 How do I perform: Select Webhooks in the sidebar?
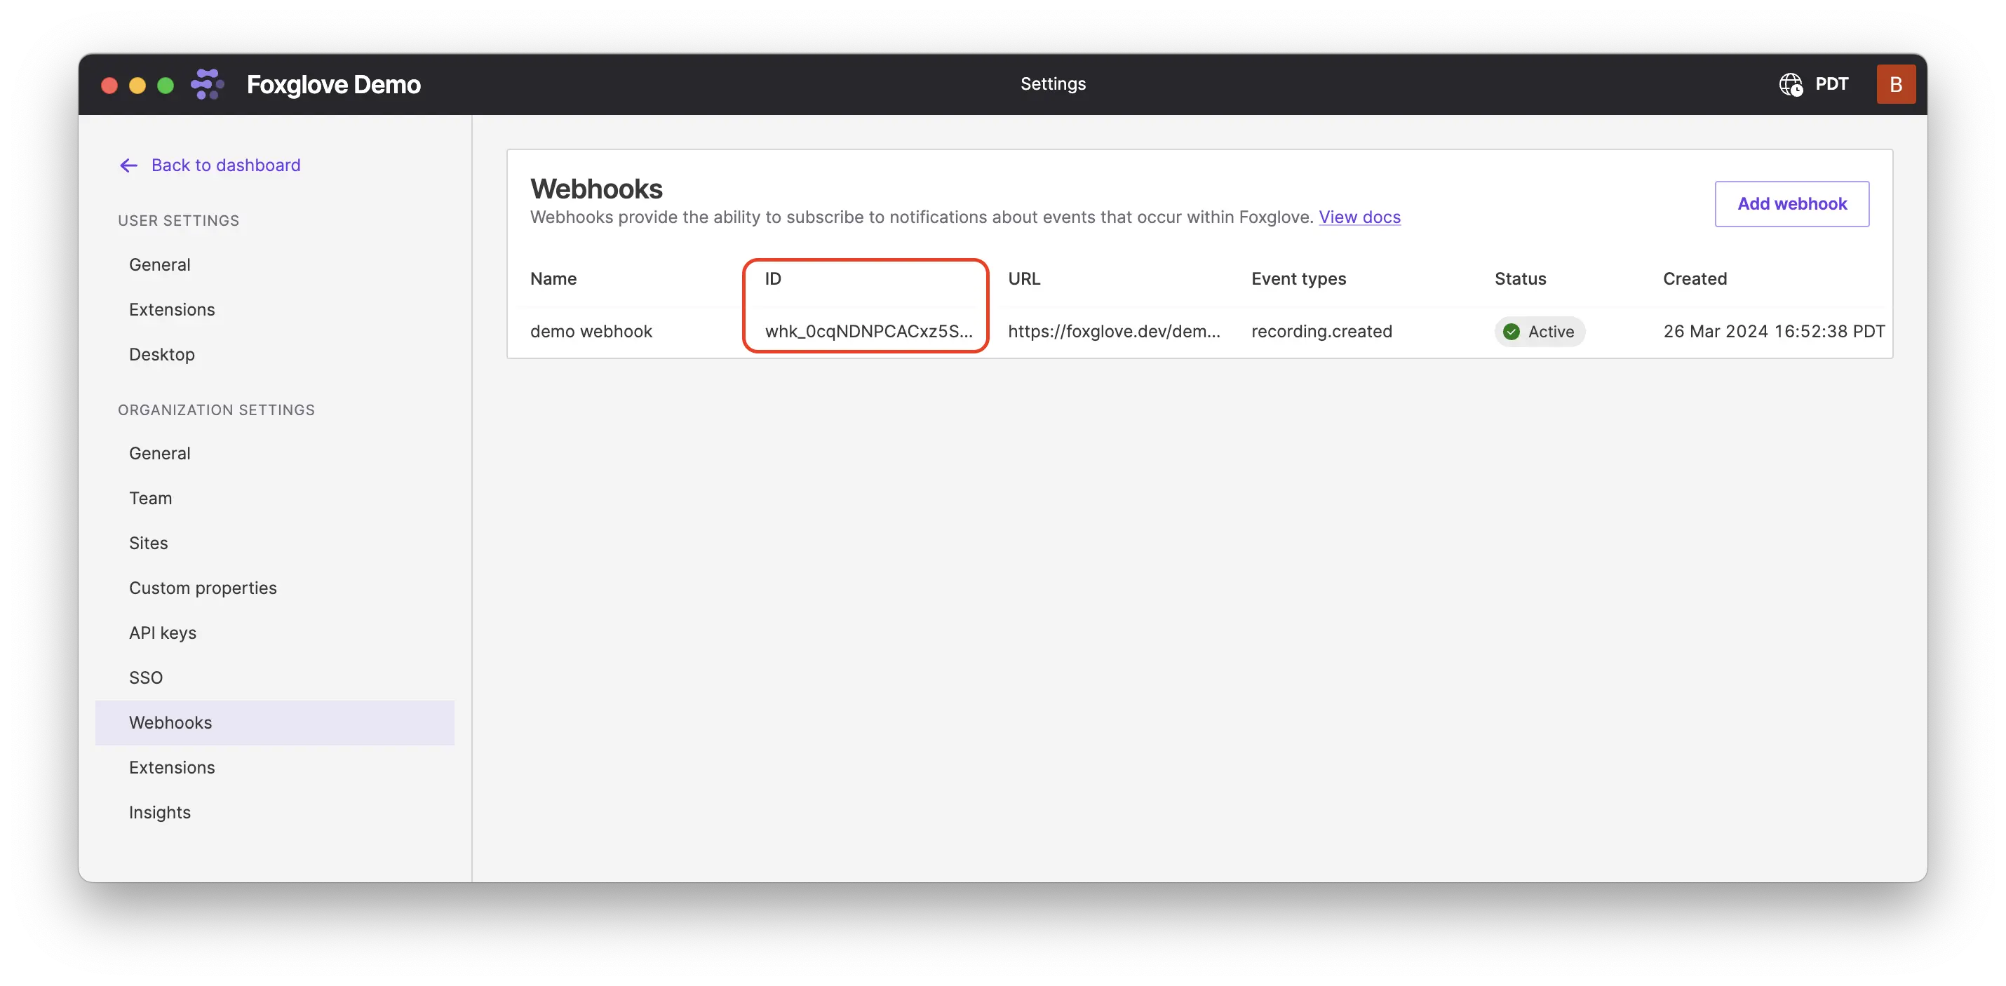click(x=170, y=722)
